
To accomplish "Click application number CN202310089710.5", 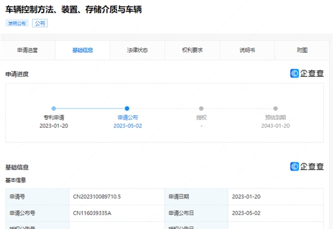I will coord(97,197).
